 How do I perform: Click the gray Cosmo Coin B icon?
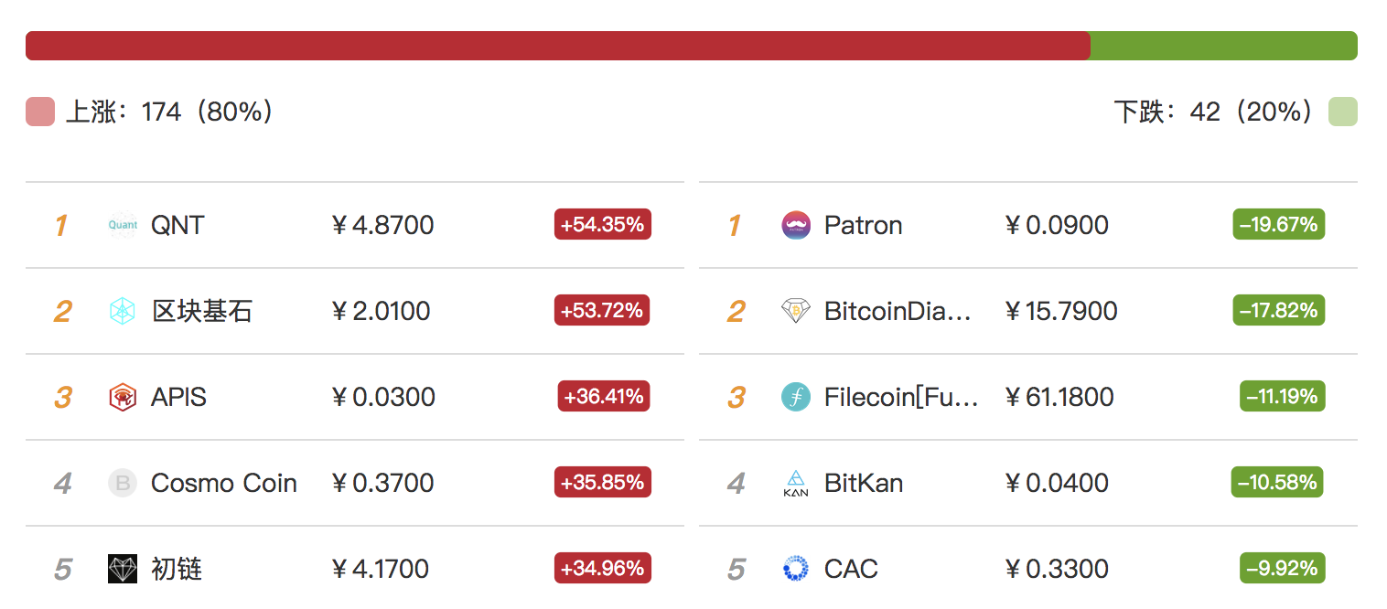123,483
